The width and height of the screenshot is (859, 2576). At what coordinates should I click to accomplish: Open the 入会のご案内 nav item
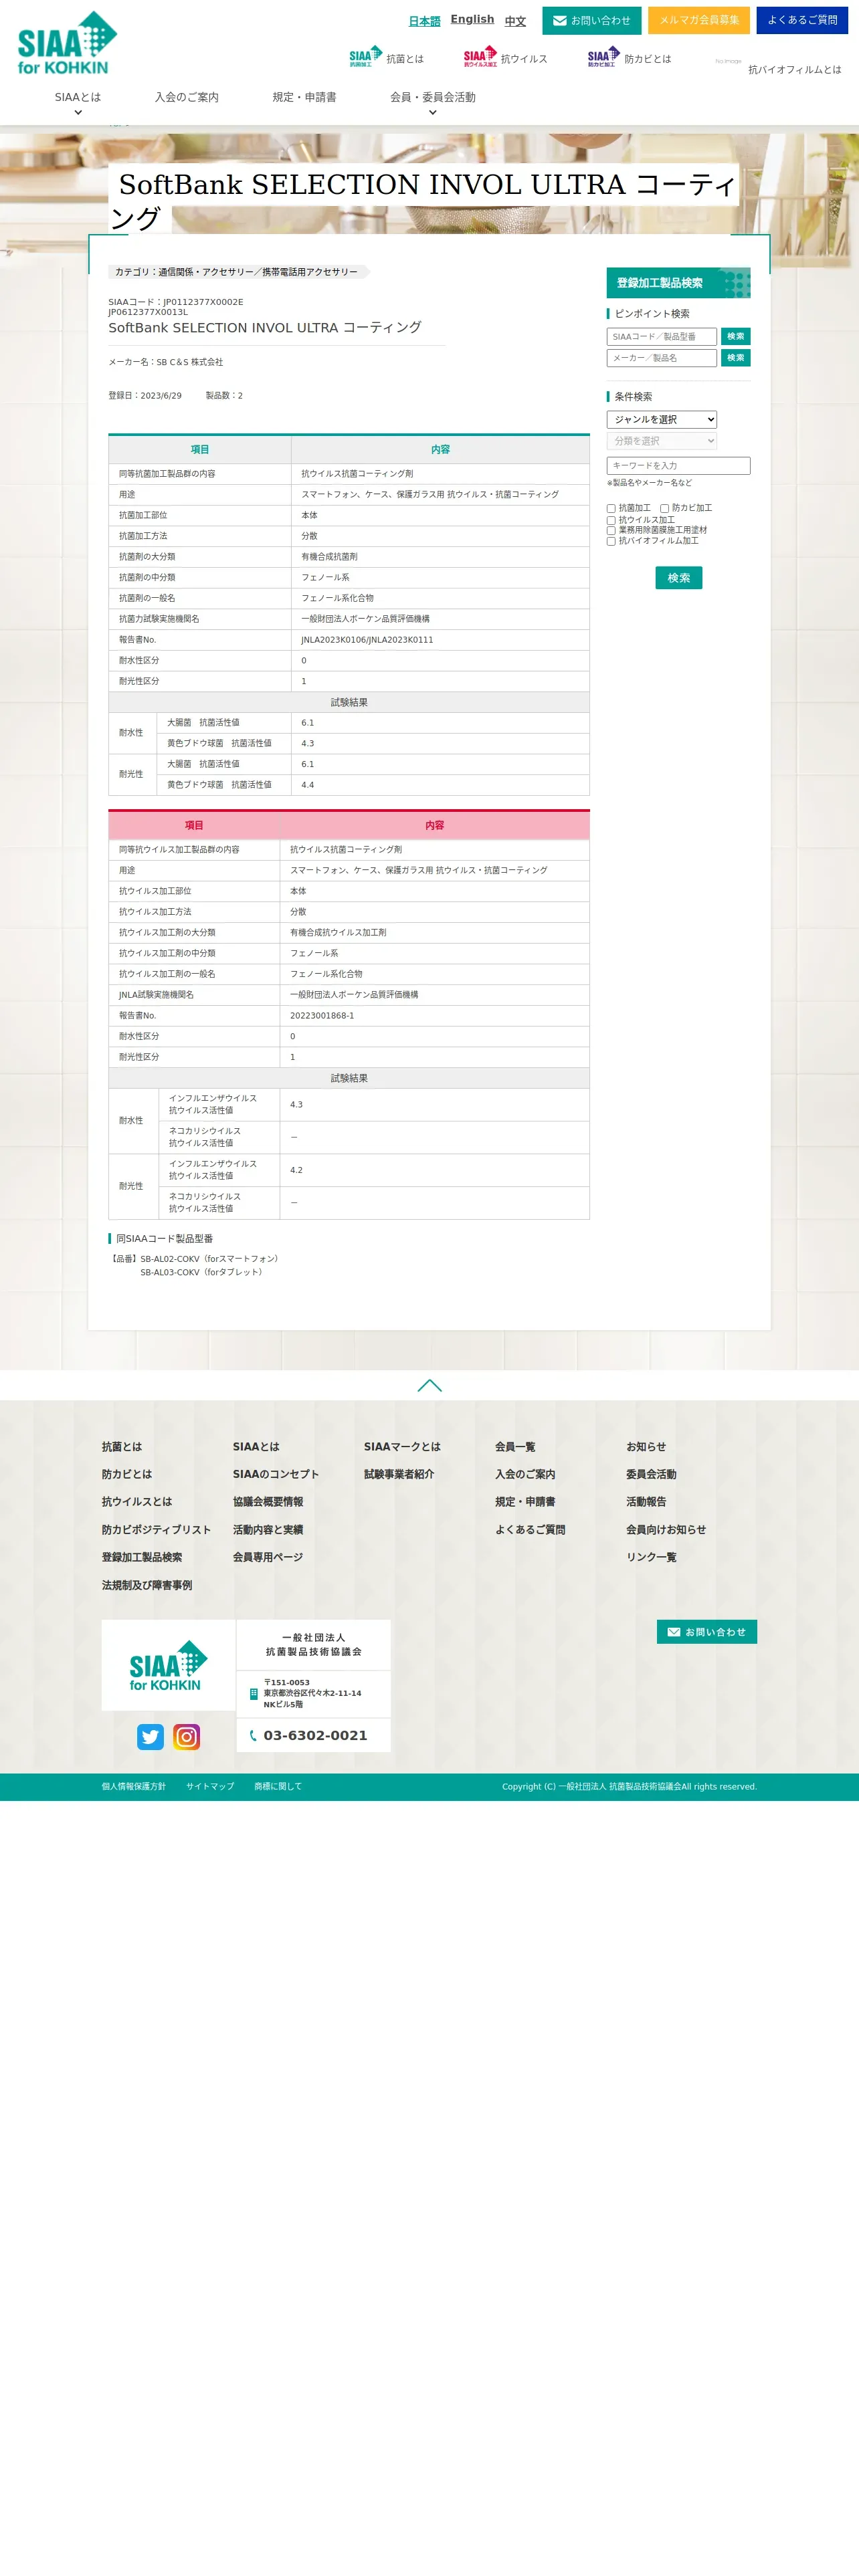click(187, 97)
